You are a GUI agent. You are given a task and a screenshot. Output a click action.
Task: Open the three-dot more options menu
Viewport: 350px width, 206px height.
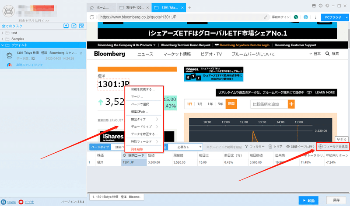point(315,17)
